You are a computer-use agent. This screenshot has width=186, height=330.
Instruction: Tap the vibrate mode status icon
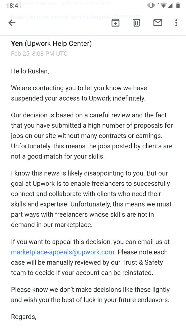[x=151, y=5]
